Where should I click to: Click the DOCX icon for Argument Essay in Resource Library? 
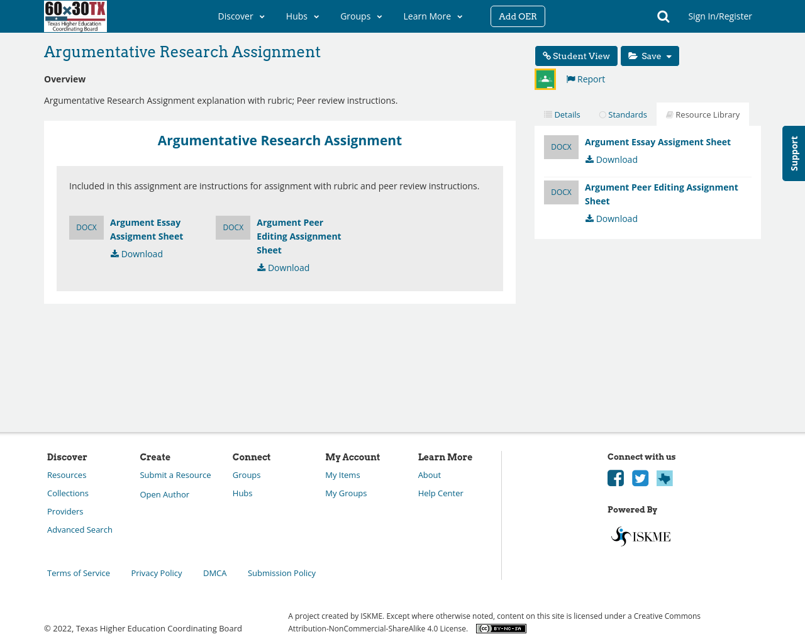pyautogui.click(x=561, y=147)
